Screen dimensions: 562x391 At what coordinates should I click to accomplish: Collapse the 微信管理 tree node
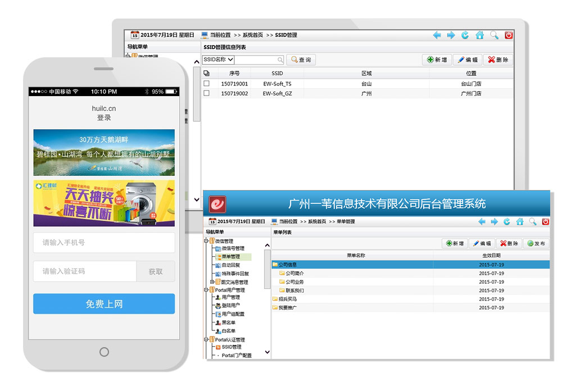pos(206,241)
